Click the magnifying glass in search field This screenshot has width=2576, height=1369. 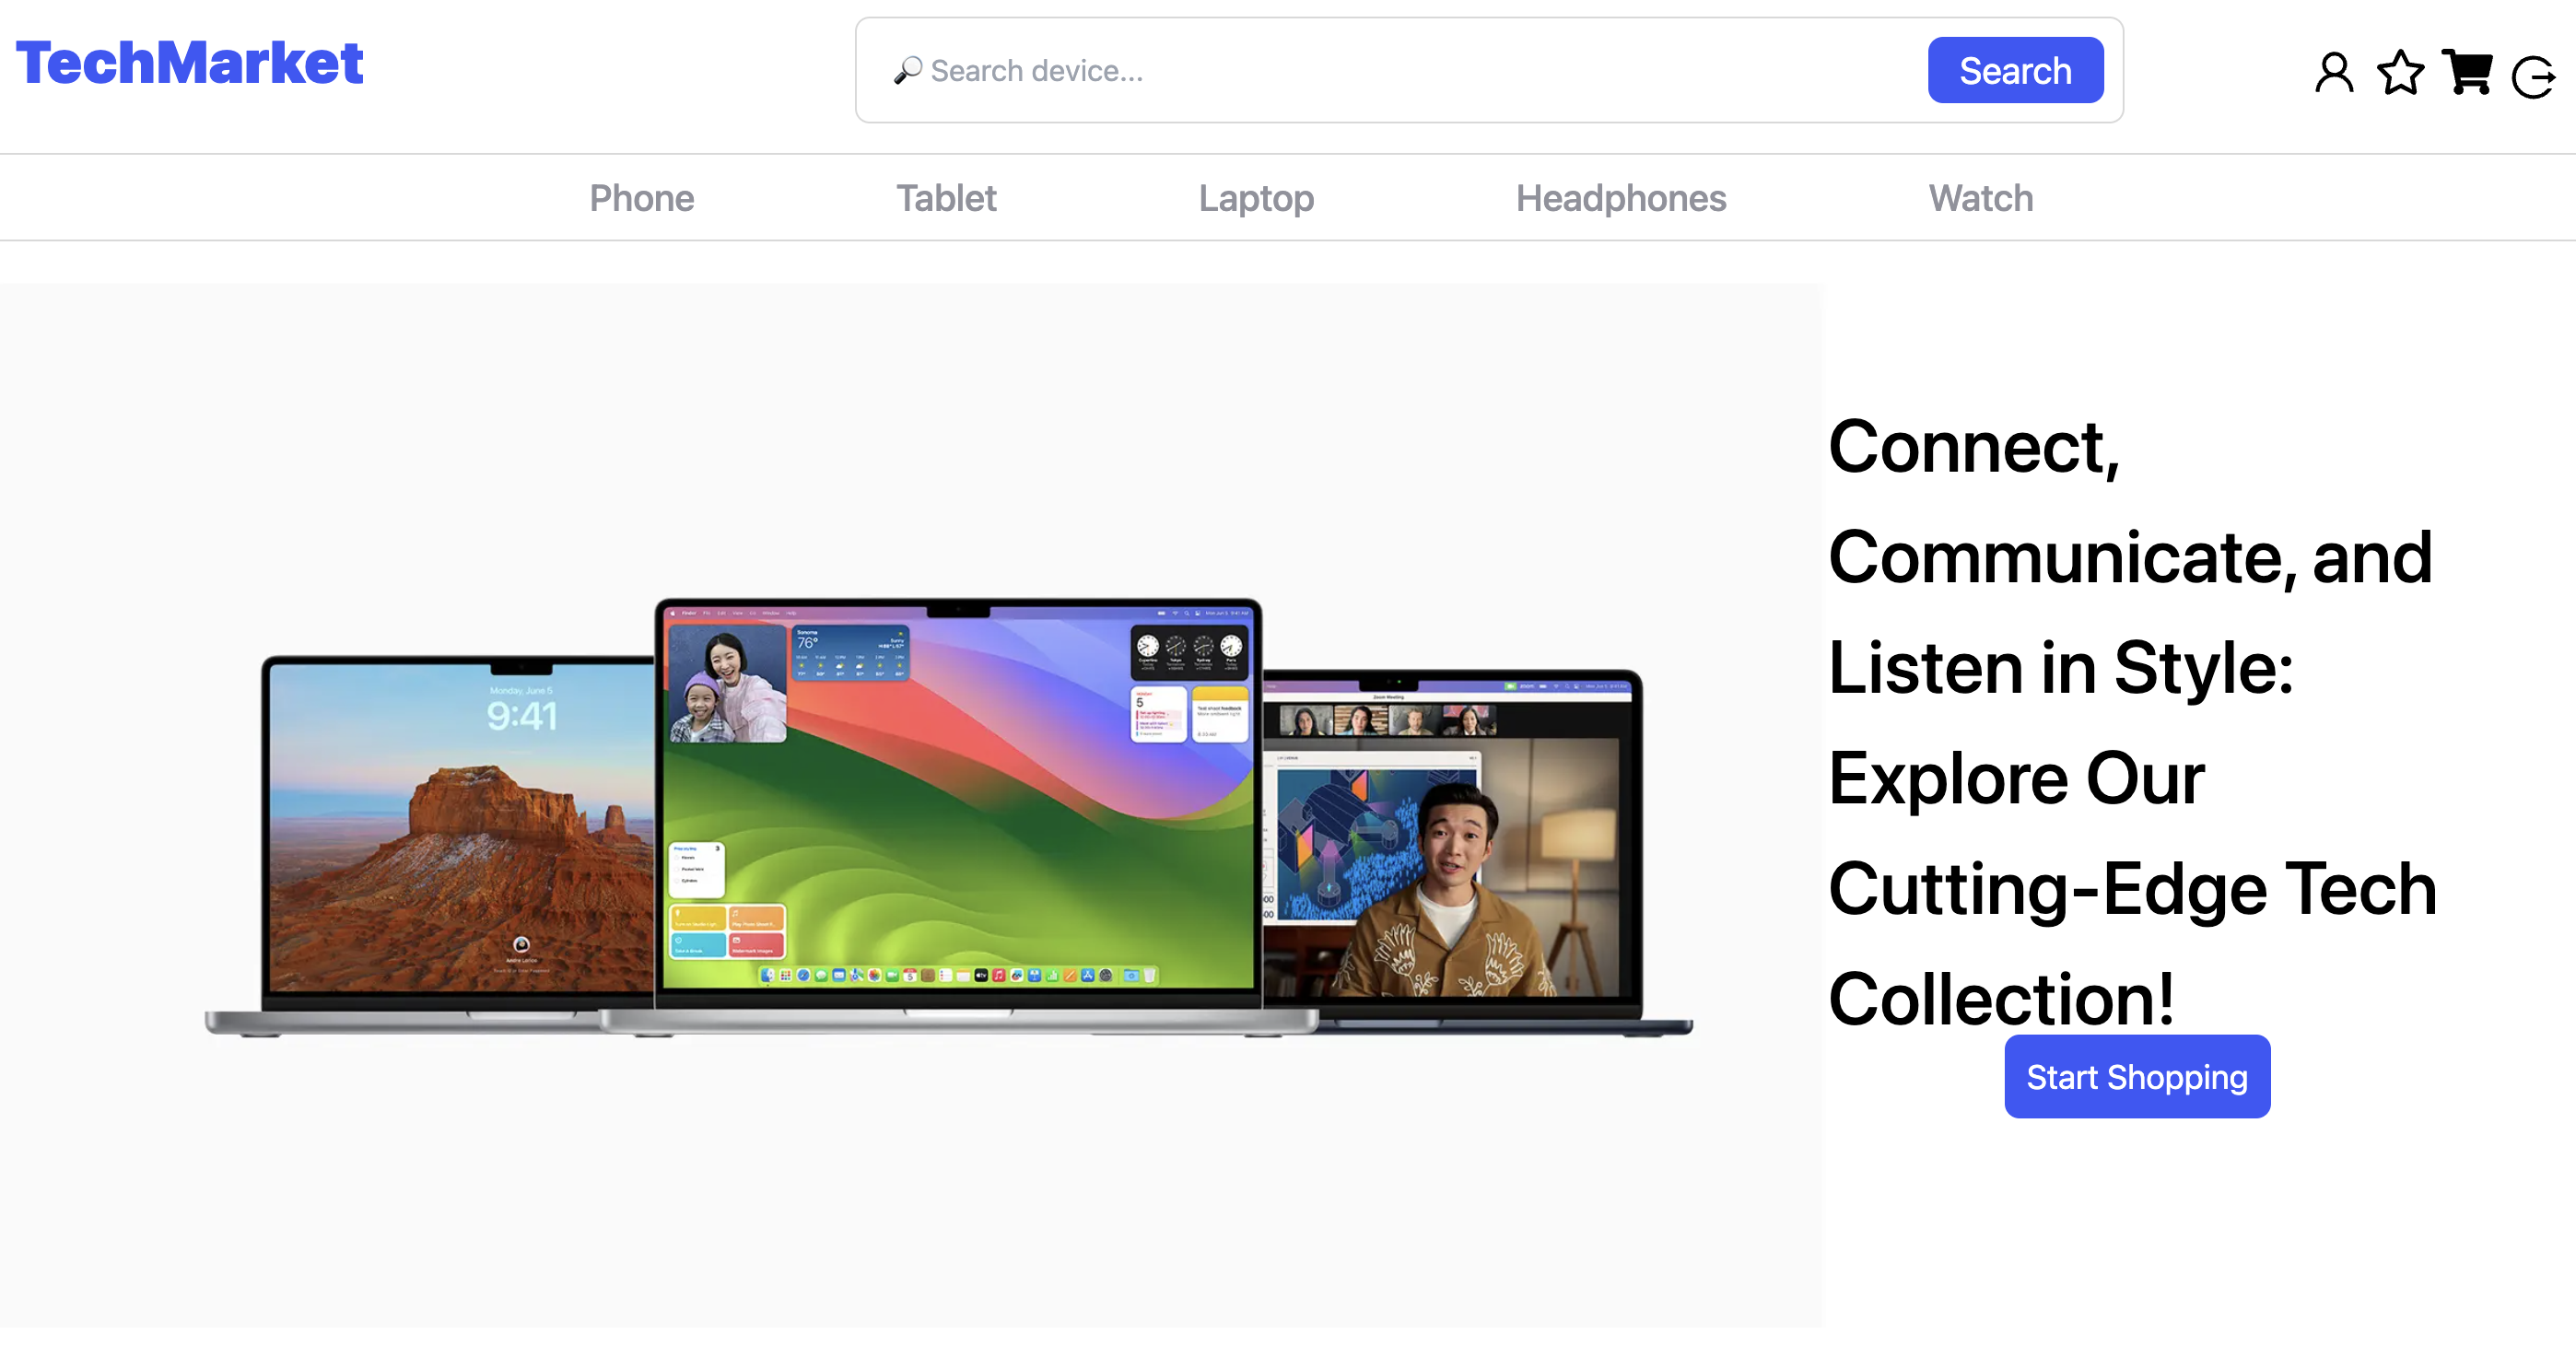[907, 71]
